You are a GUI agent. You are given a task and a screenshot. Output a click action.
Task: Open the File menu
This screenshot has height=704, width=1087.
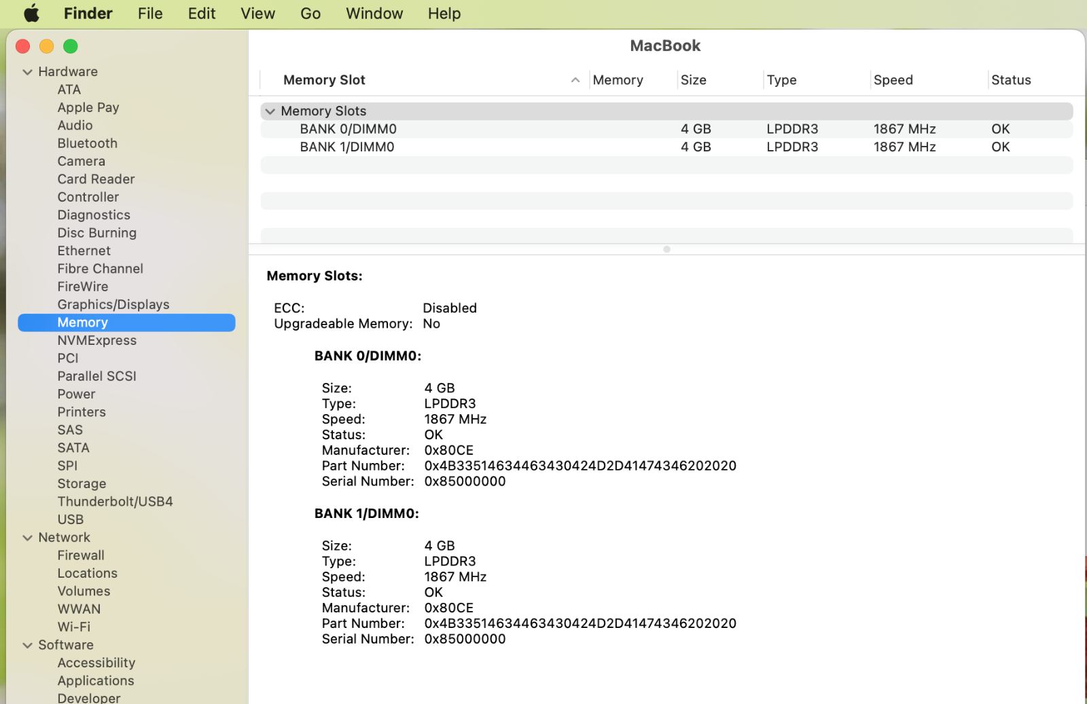150,14
